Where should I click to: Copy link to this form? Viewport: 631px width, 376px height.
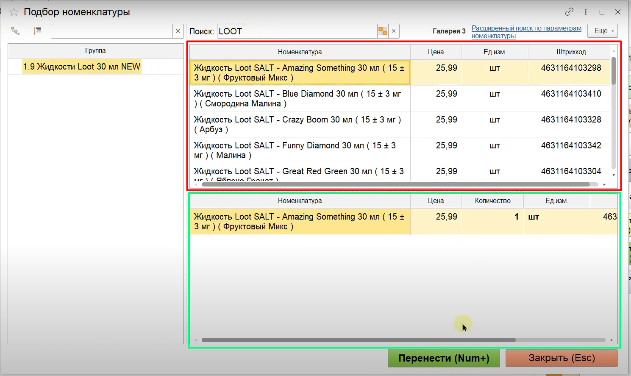coord(569,12)
